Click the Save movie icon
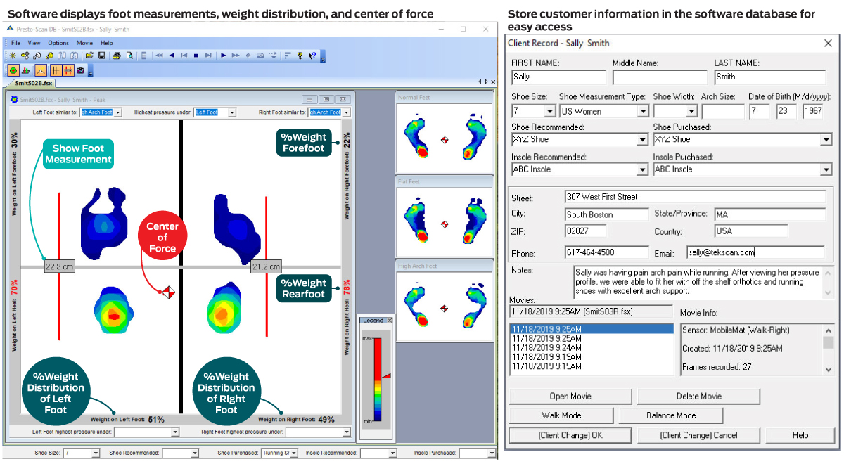 click(103, 56)
